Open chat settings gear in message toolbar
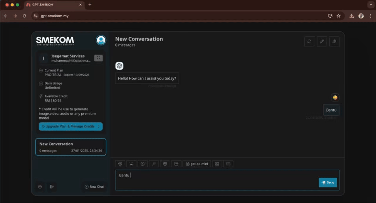Image resolution: width=376 pixels, height=203 pixels. (120, 164)
